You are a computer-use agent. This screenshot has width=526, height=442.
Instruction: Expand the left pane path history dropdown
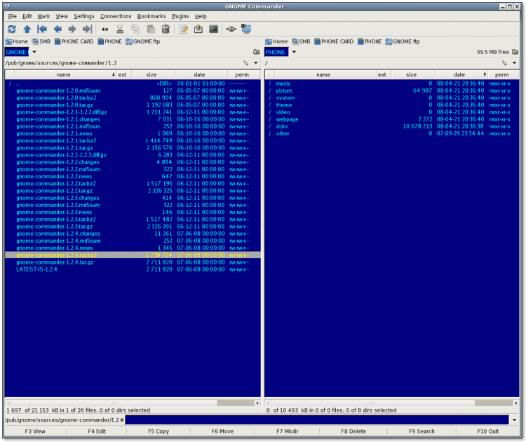click(x=256, y=63)
